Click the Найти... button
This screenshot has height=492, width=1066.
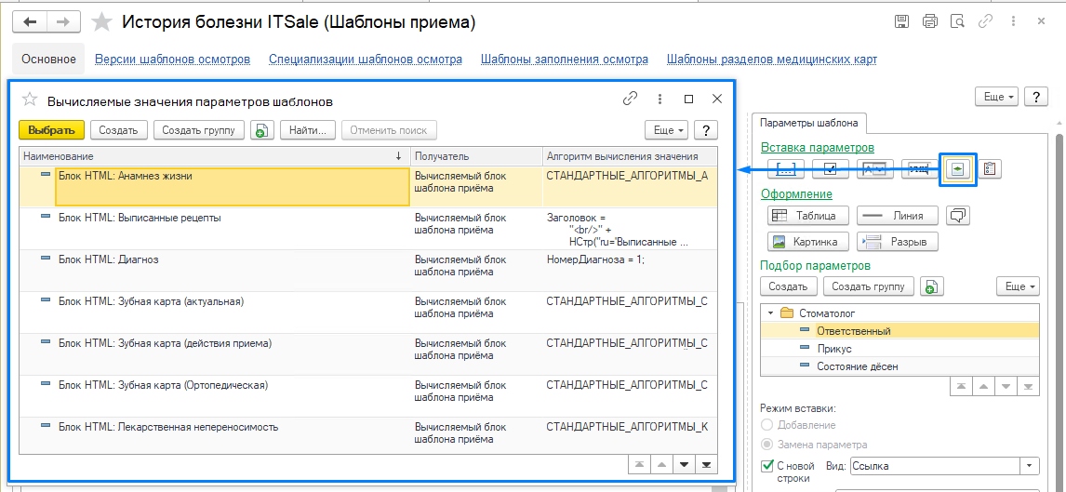coord(308,130)
